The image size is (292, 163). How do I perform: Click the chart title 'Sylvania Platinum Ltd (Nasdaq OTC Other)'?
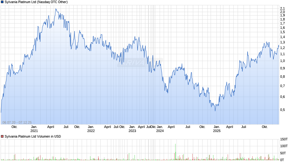click(36, 2)
